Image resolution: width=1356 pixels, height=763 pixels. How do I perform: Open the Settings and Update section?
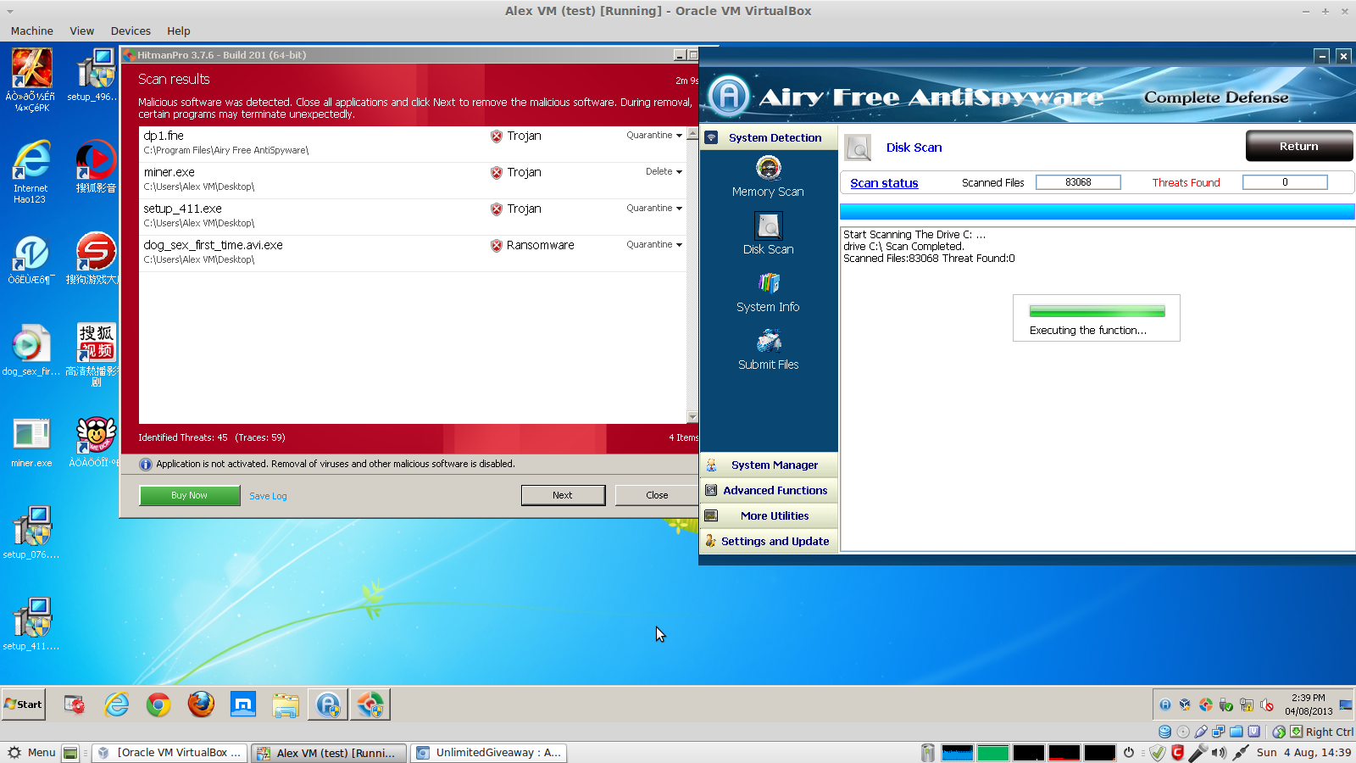coord(769,541)
